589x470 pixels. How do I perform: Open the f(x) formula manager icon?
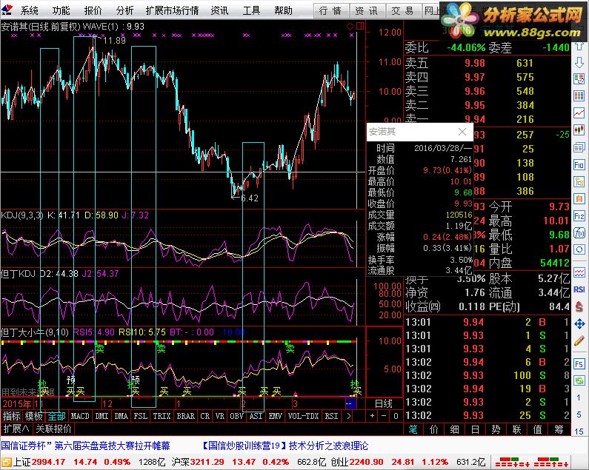pyautogui.click(x=579, y=233)
